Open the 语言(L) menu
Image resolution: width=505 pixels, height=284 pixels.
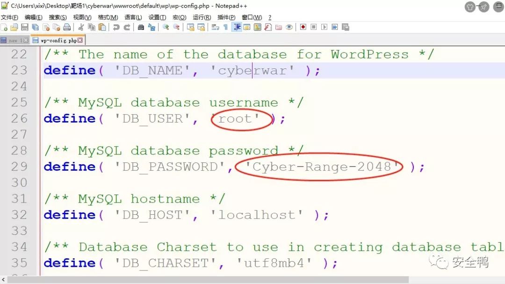(x=133, y=17)
